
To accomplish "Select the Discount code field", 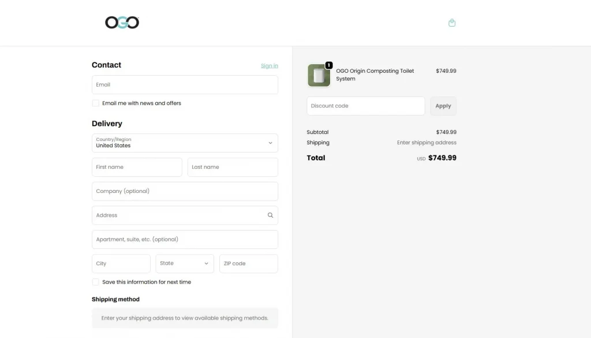I will click(365, 106).
